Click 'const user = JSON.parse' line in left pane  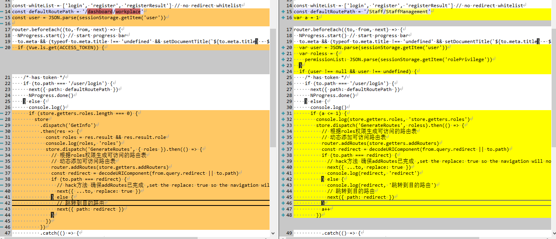[89, 18]
